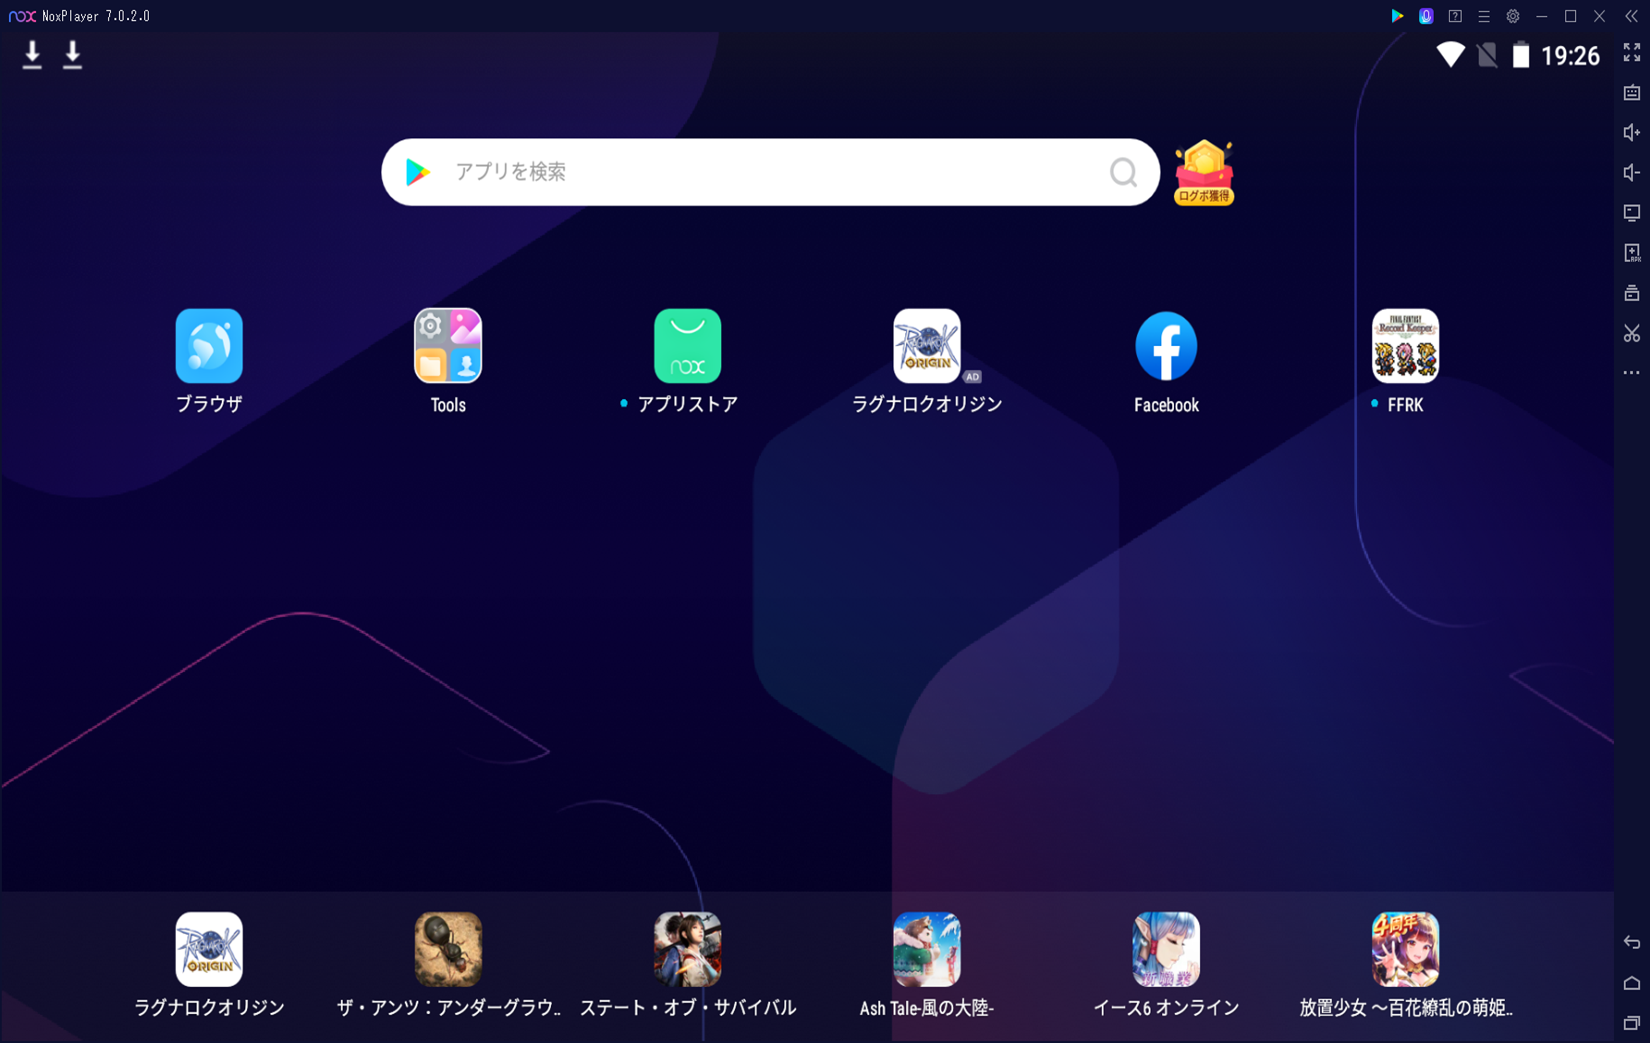This screenshot has height=1043, width=1650.
Task: Open recent apps button in sidebar
Action: [1631, 1023]
